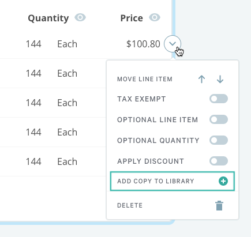Click the Move Line Item label
Viewport: 251px width, 237px height.
pyautogui.click(x=145, y=79)
